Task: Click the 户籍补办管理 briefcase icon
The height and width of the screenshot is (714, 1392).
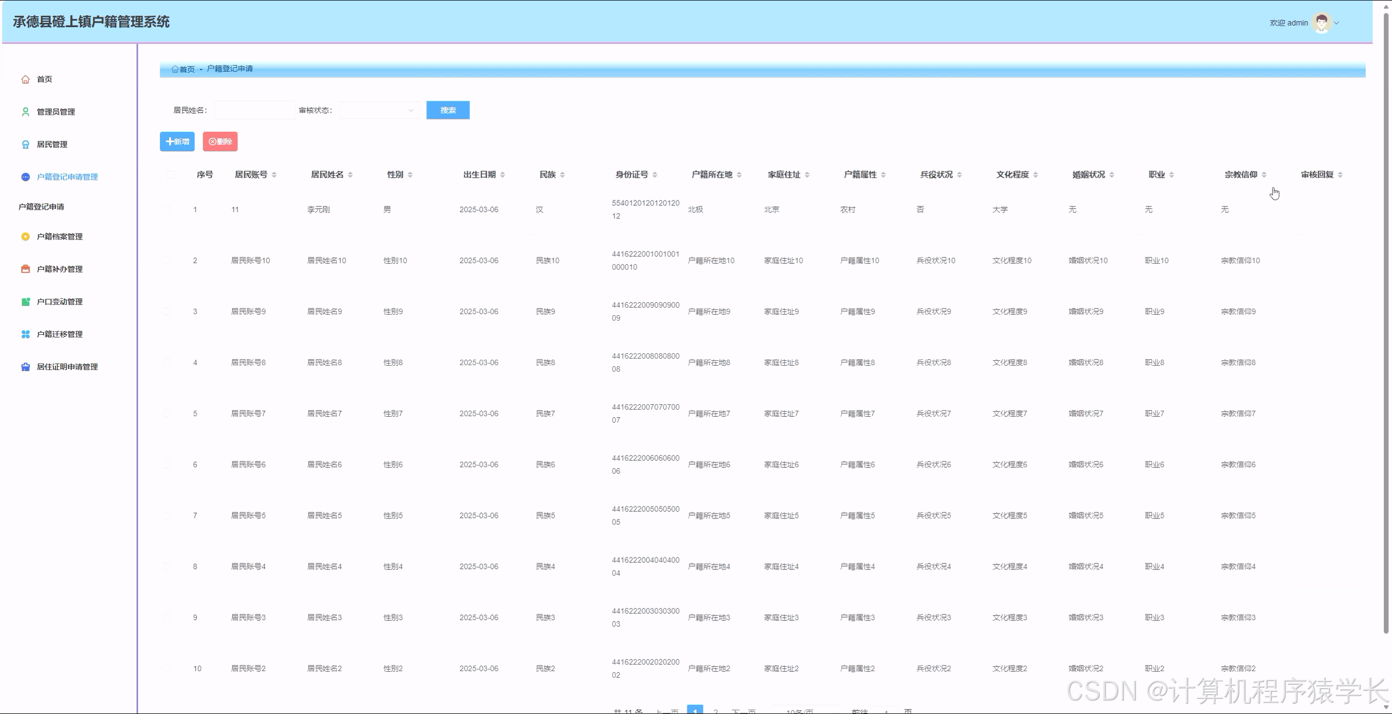Action: 26,269
